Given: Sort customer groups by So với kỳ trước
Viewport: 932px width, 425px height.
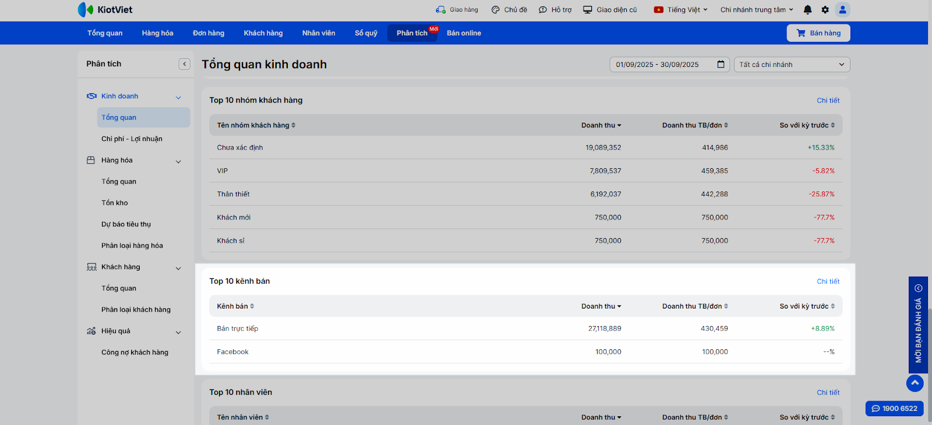Looking at the screenshot, I should (x=807, y=125).
